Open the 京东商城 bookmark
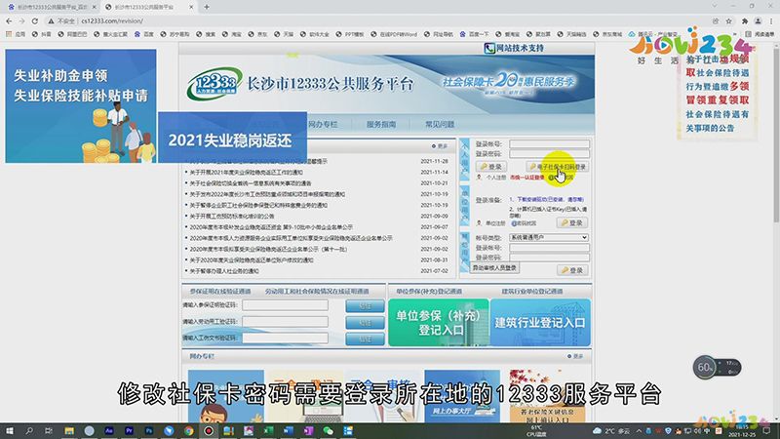 (606, 34)
